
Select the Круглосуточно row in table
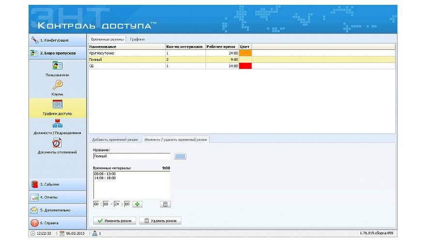pyautogui.click(x=126, y=53)
